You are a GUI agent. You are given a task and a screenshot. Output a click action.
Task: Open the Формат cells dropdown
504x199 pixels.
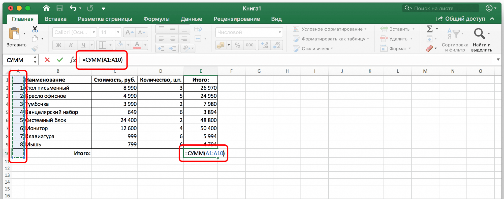(410, 49)
